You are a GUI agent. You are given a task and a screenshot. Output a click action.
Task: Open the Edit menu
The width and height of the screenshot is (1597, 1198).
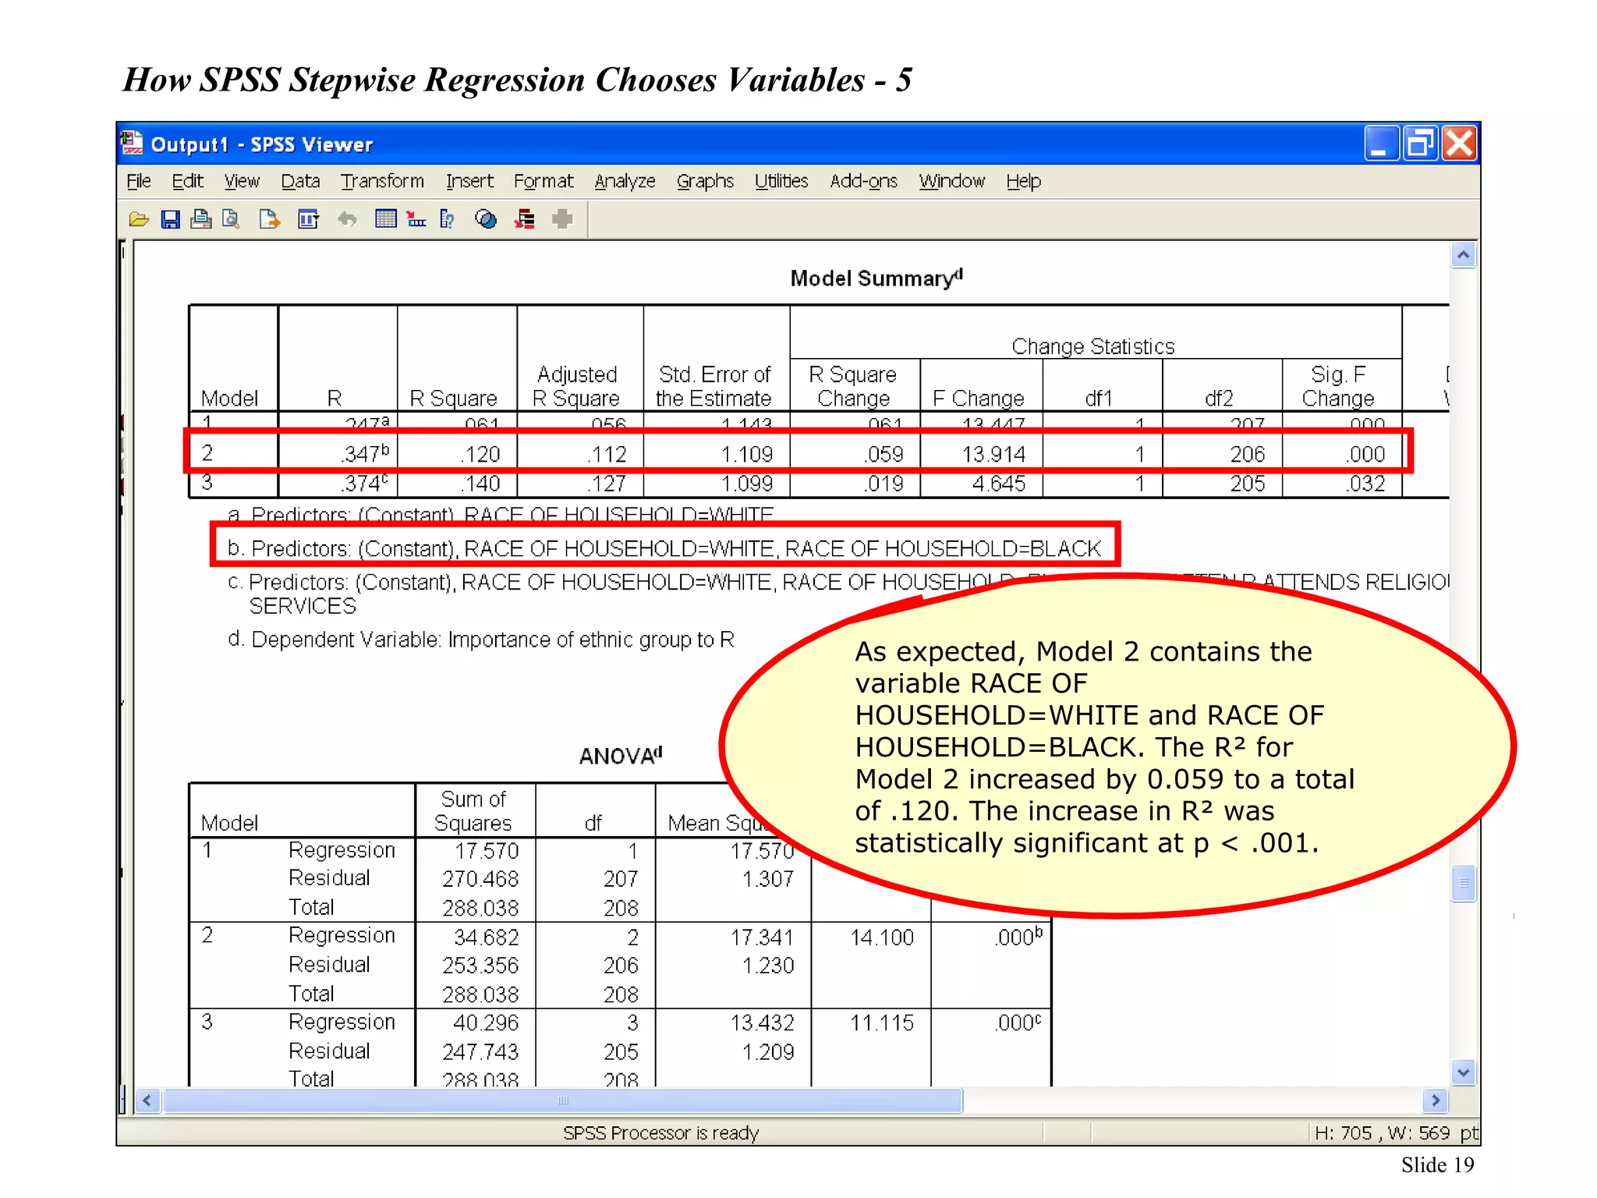187,181
